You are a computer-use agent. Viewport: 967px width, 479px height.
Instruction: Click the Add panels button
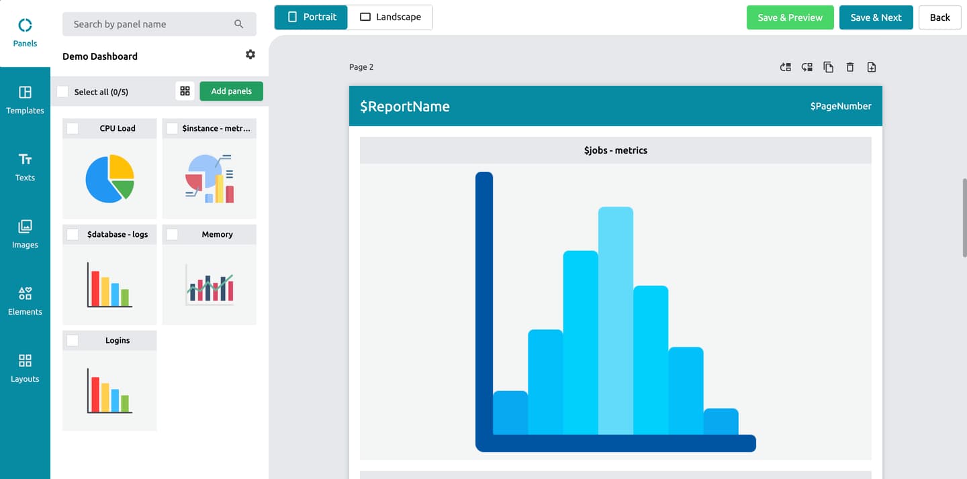(231, 91)
